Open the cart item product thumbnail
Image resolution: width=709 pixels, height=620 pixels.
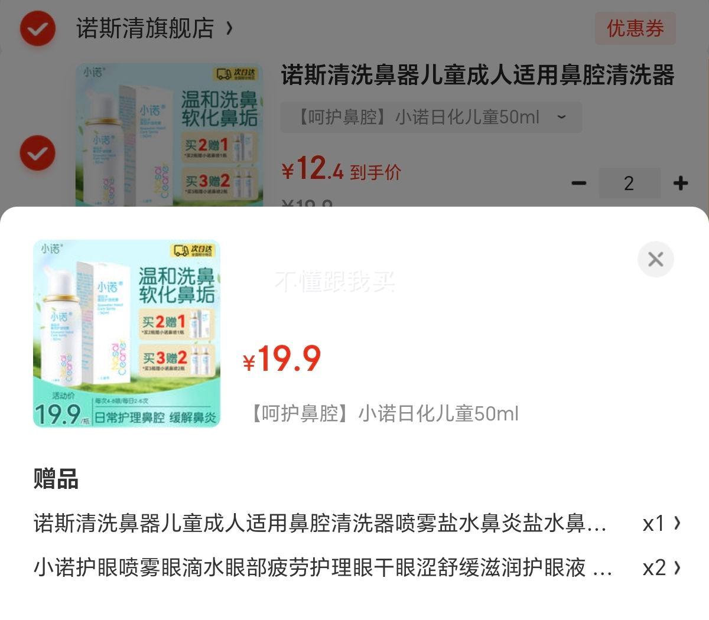pyautogui.click(x=169, y=136)
